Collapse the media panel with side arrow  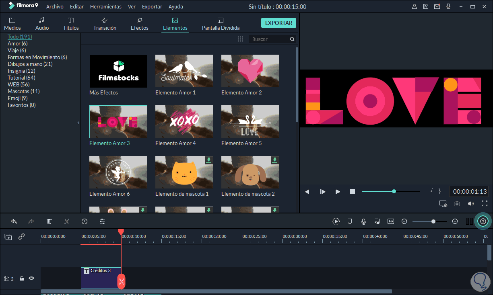click(78, 122)
